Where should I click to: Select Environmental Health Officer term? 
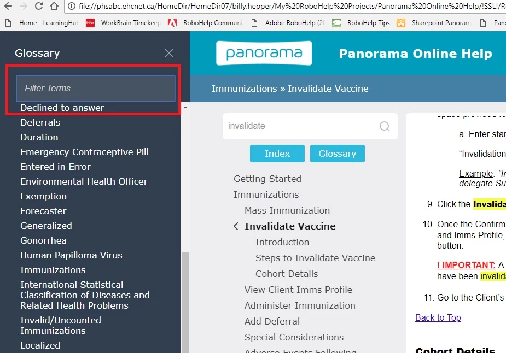[84, 181]
